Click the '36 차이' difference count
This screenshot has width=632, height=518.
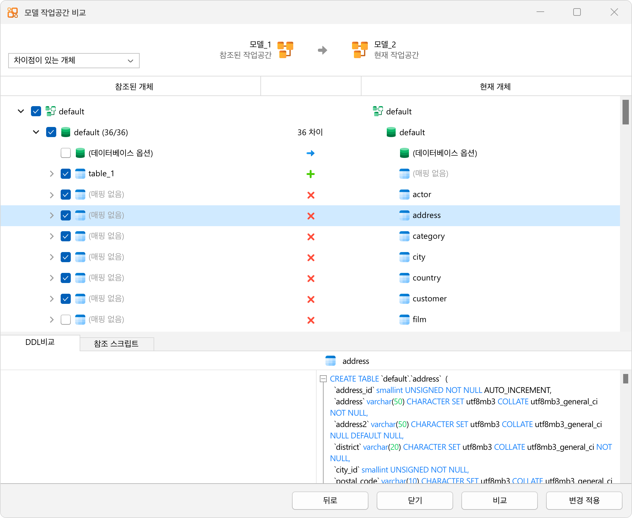tap(310, 132)
